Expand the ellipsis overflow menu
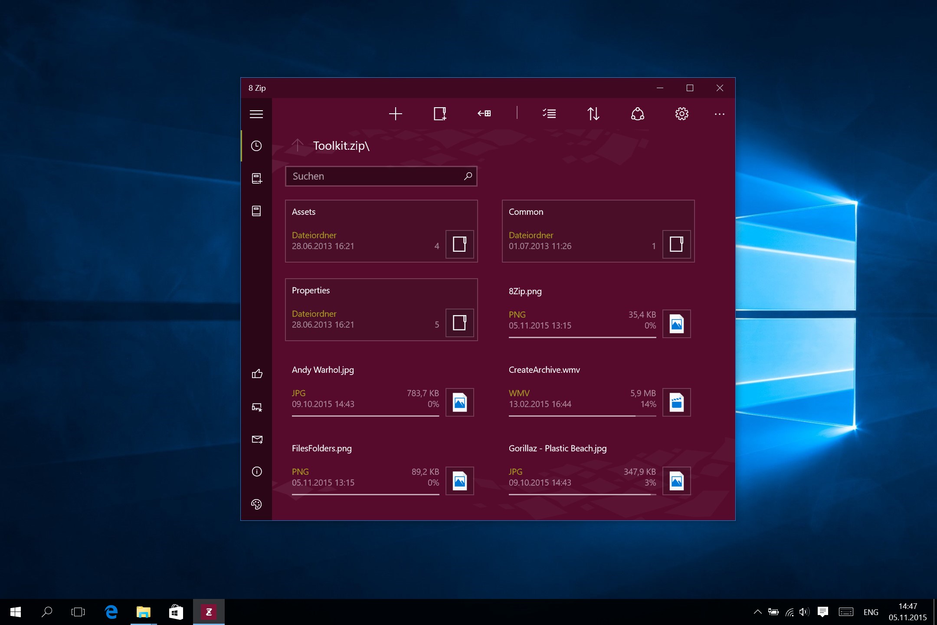 click(x=719, y=114)
